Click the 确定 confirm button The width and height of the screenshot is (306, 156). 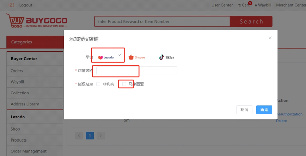click(x=264, y=110)
